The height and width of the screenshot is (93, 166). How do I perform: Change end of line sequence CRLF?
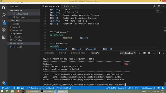(x=137, y=88)
